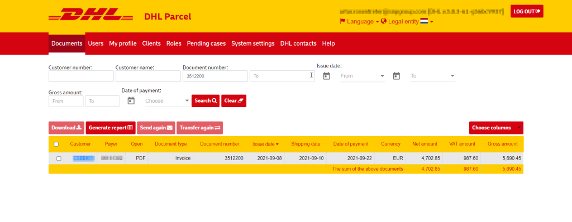Click the '2021-09-08' issue date cell

[x=270, y=158]
